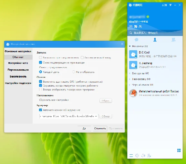Open the Безопасность settings section
This screenshot has width=186, height=164.
18,76
